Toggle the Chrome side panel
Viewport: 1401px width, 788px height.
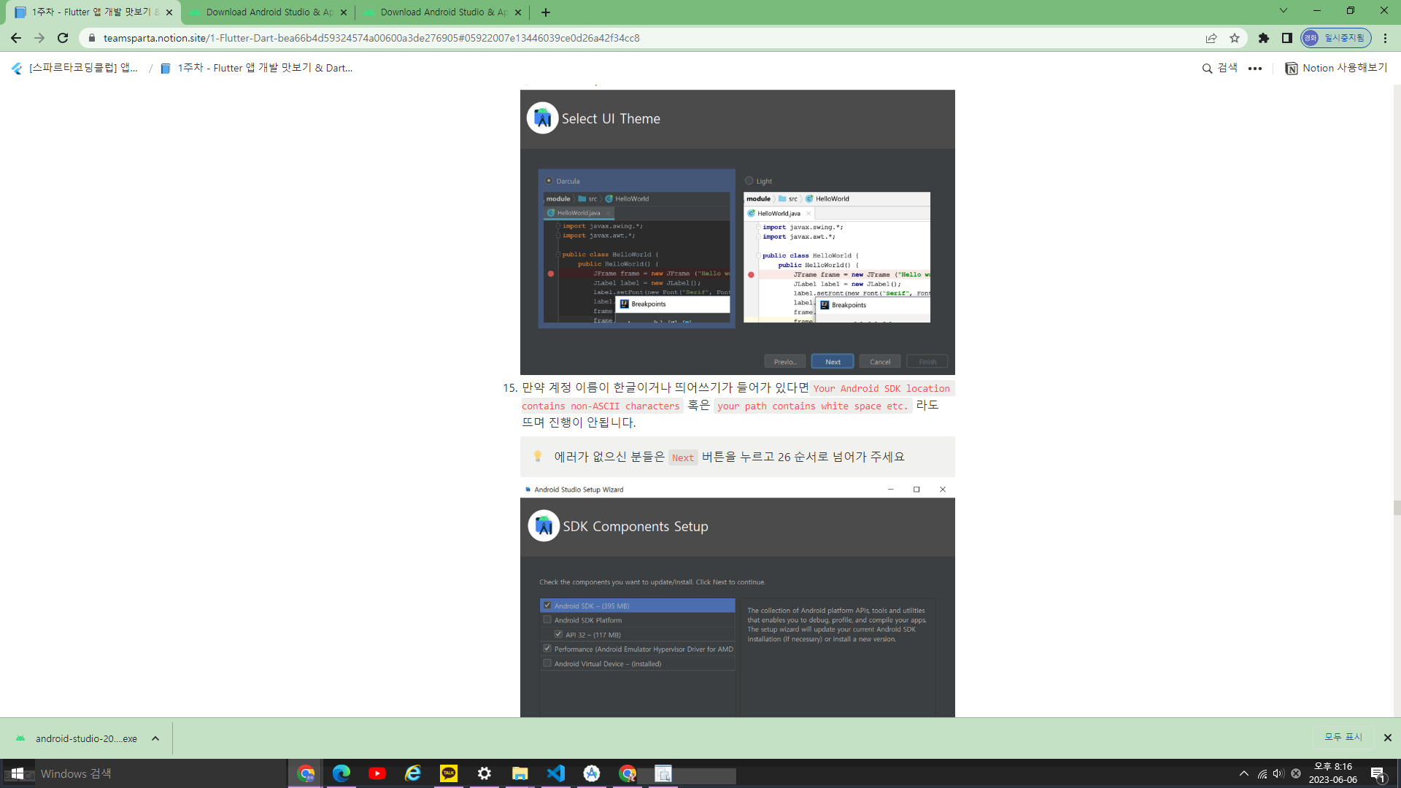click(1287, 38)
